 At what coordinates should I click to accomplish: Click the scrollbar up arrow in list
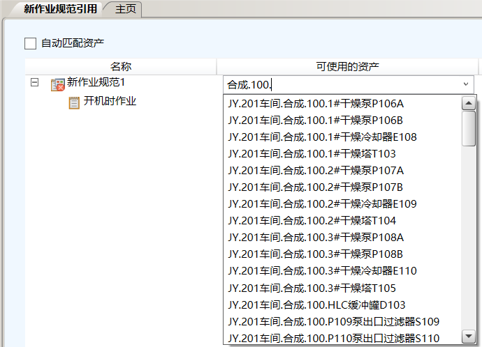point(469,104)
